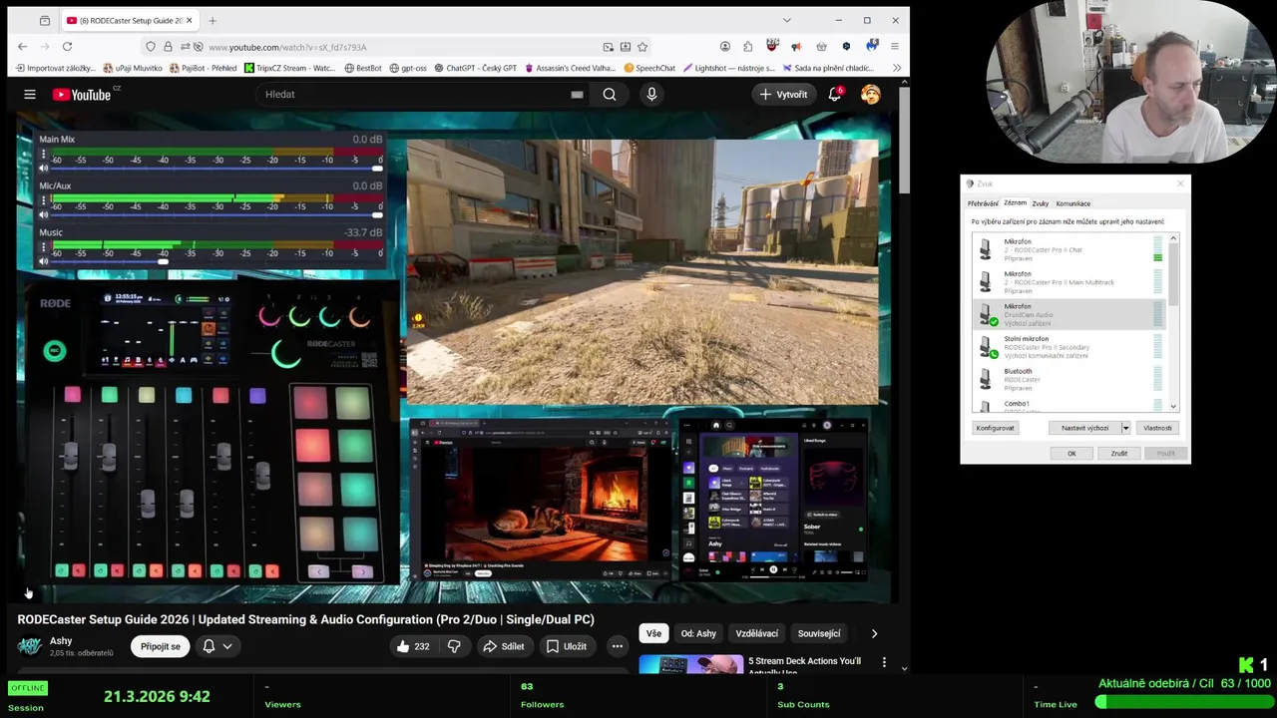Select the Vše filter chip
1277x718 pixels.
[x=653, y=633]
